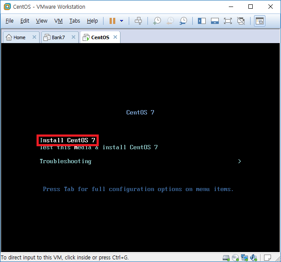Open the Tabs menu
The height and width of the screenshot is (262, 281).
[75, 21]
